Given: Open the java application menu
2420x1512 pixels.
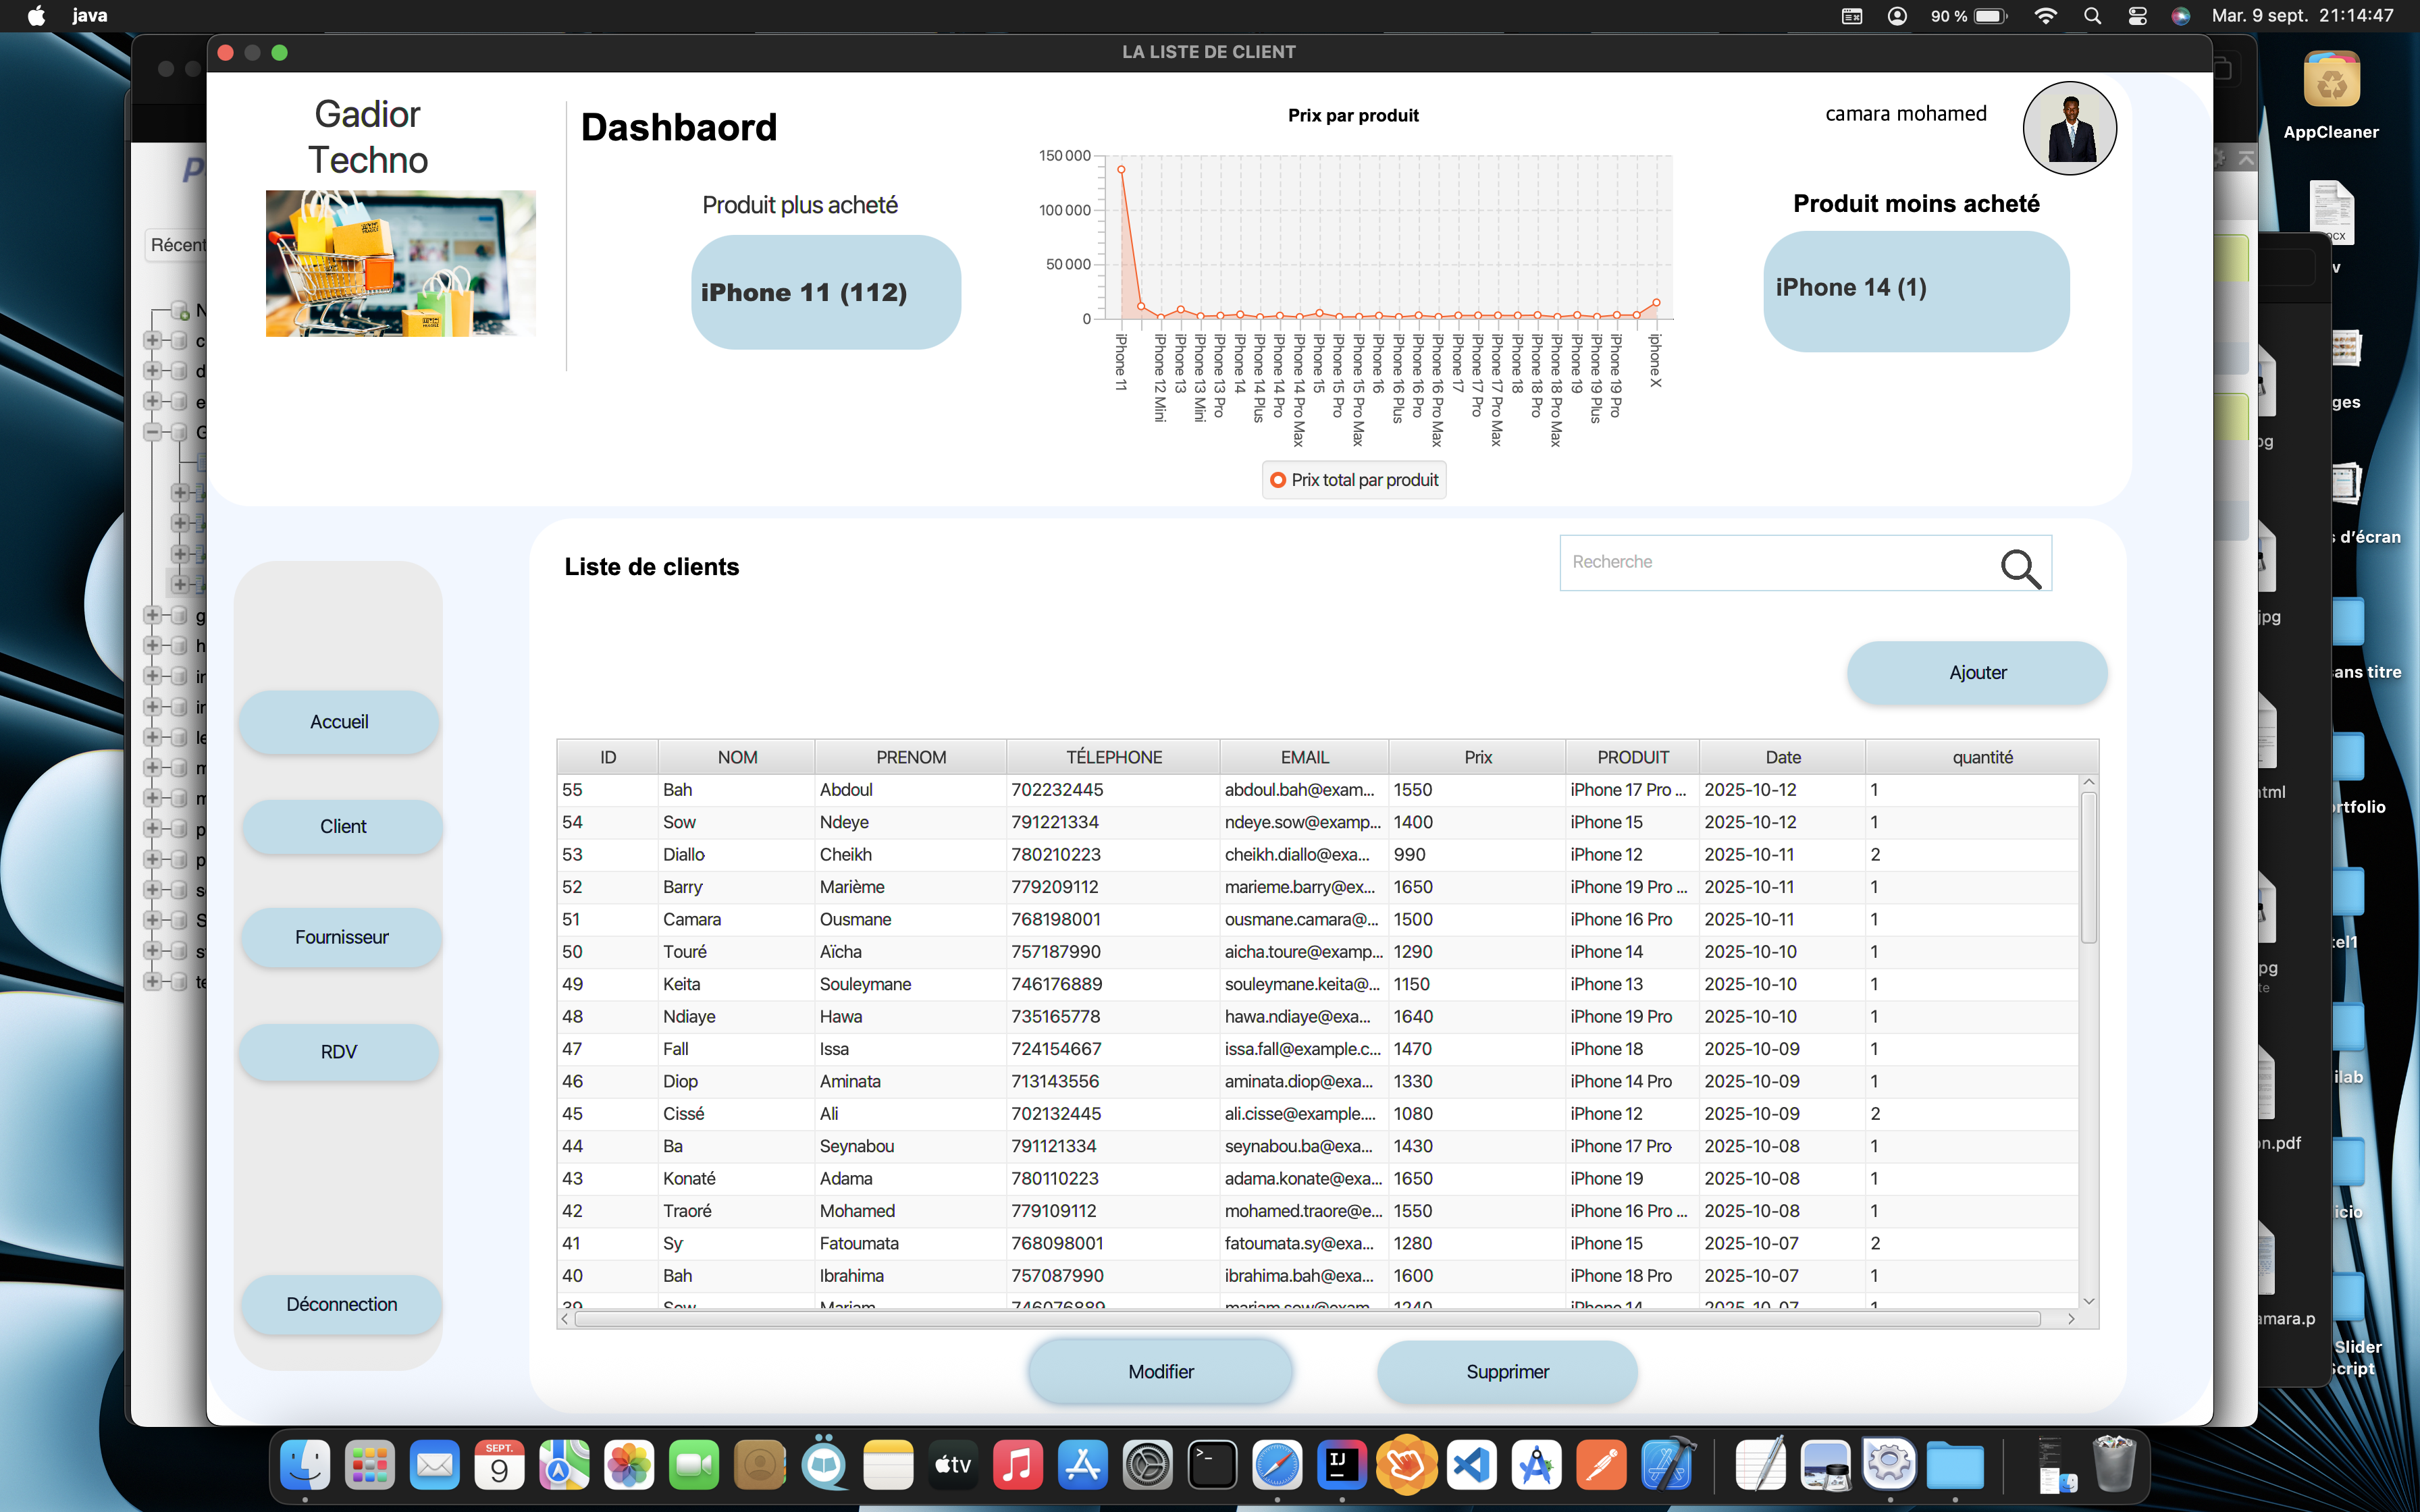Looking at the screenshot, I should coord(90,16).
